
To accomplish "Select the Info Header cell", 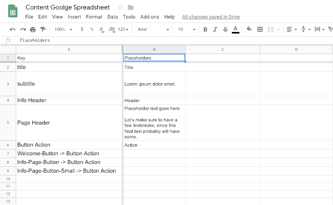I will click(69, 100).
